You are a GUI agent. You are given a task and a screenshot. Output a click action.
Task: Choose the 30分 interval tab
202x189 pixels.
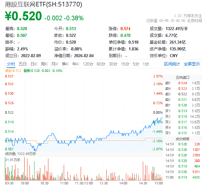tap(113, 64)
